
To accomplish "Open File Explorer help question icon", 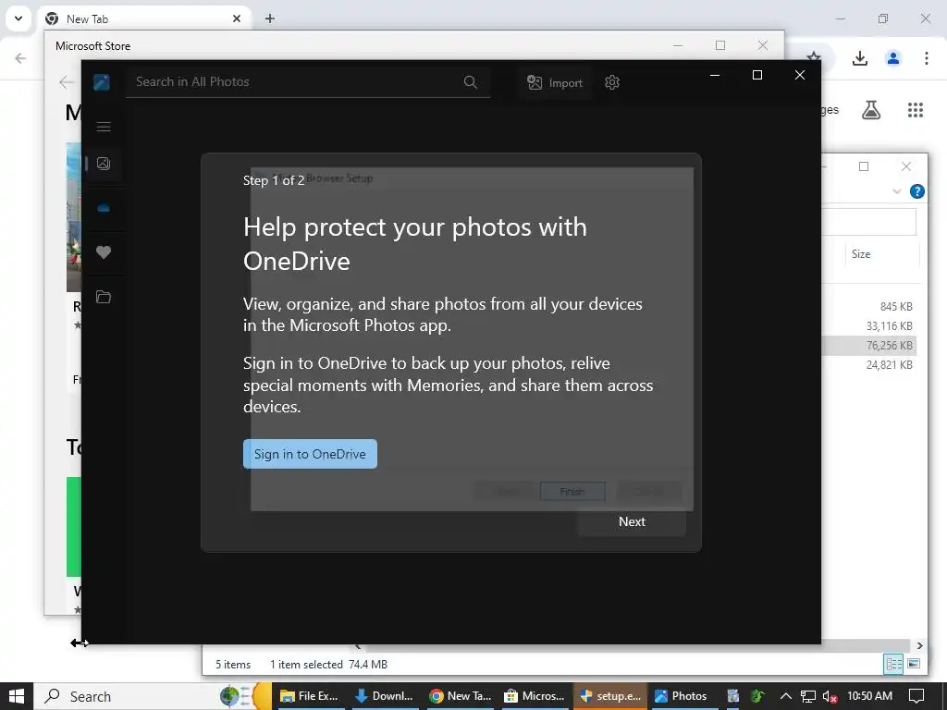I will tap(916, 191).
